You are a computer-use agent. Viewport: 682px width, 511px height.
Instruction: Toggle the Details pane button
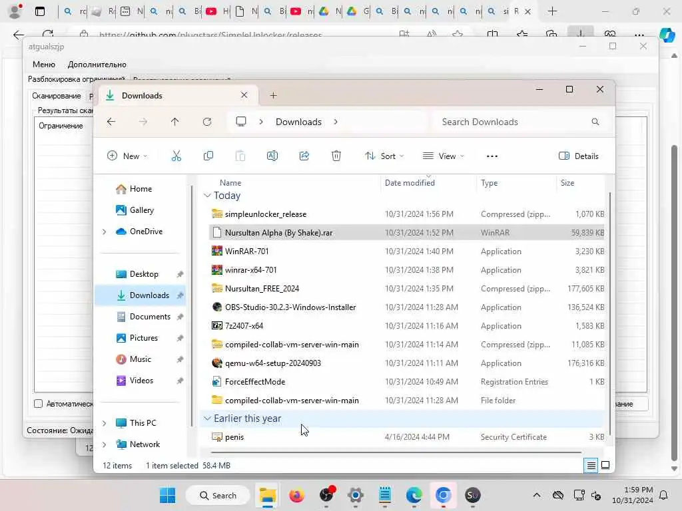click(579, 156)
